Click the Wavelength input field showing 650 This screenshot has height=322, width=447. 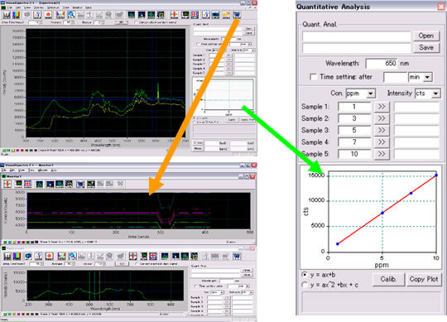[382, 63]
